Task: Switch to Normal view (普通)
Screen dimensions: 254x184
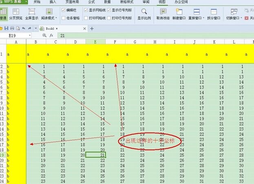Action: [3, 14]
